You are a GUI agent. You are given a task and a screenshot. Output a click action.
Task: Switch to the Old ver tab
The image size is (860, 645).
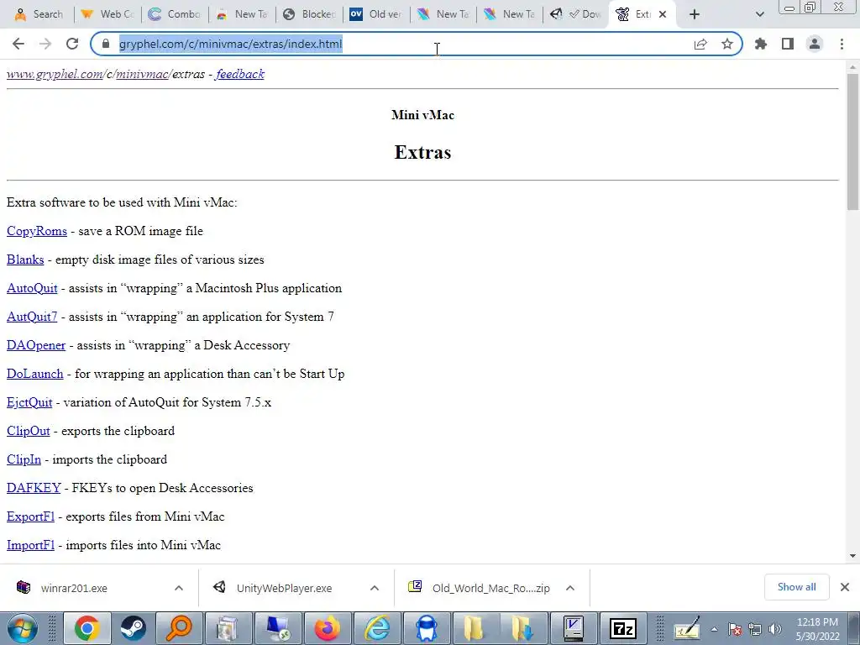click(376, 14)
